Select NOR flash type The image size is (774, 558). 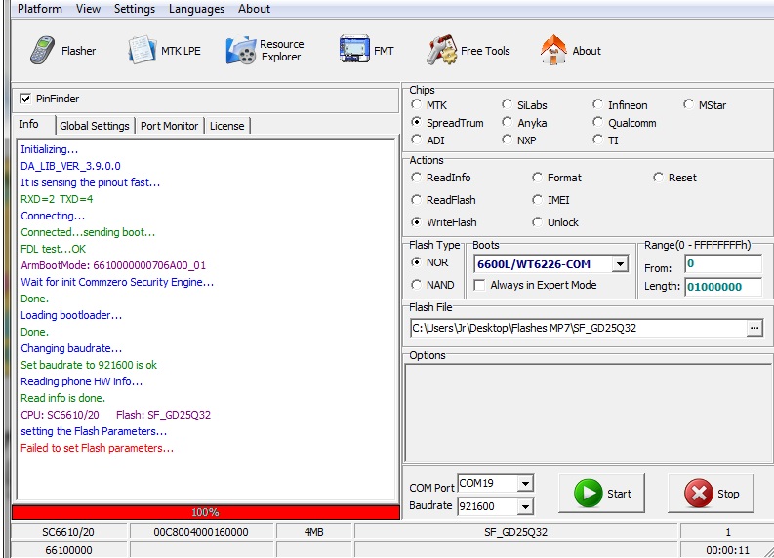416,262
